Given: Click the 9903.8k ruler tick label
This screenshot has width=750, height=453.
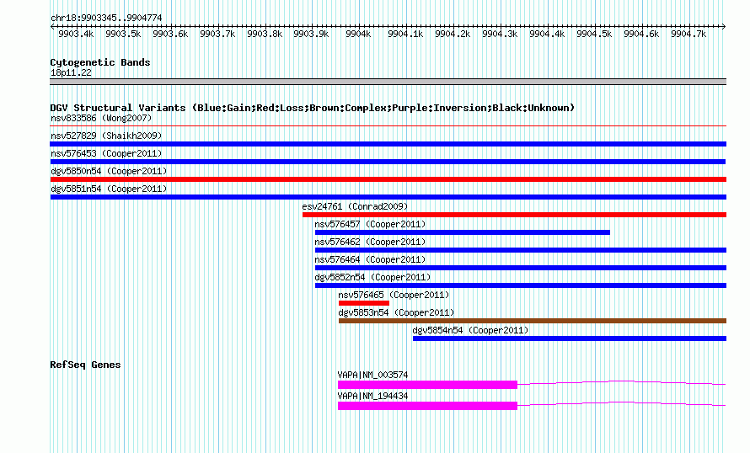Looking at the screenshot, I should point(265,34).
